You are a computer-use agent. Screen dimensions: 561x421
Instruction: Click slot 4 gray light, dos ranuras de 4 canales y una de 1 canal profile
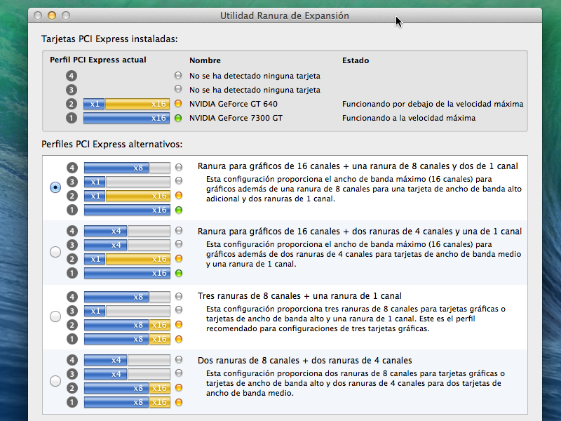click(179, 230)
